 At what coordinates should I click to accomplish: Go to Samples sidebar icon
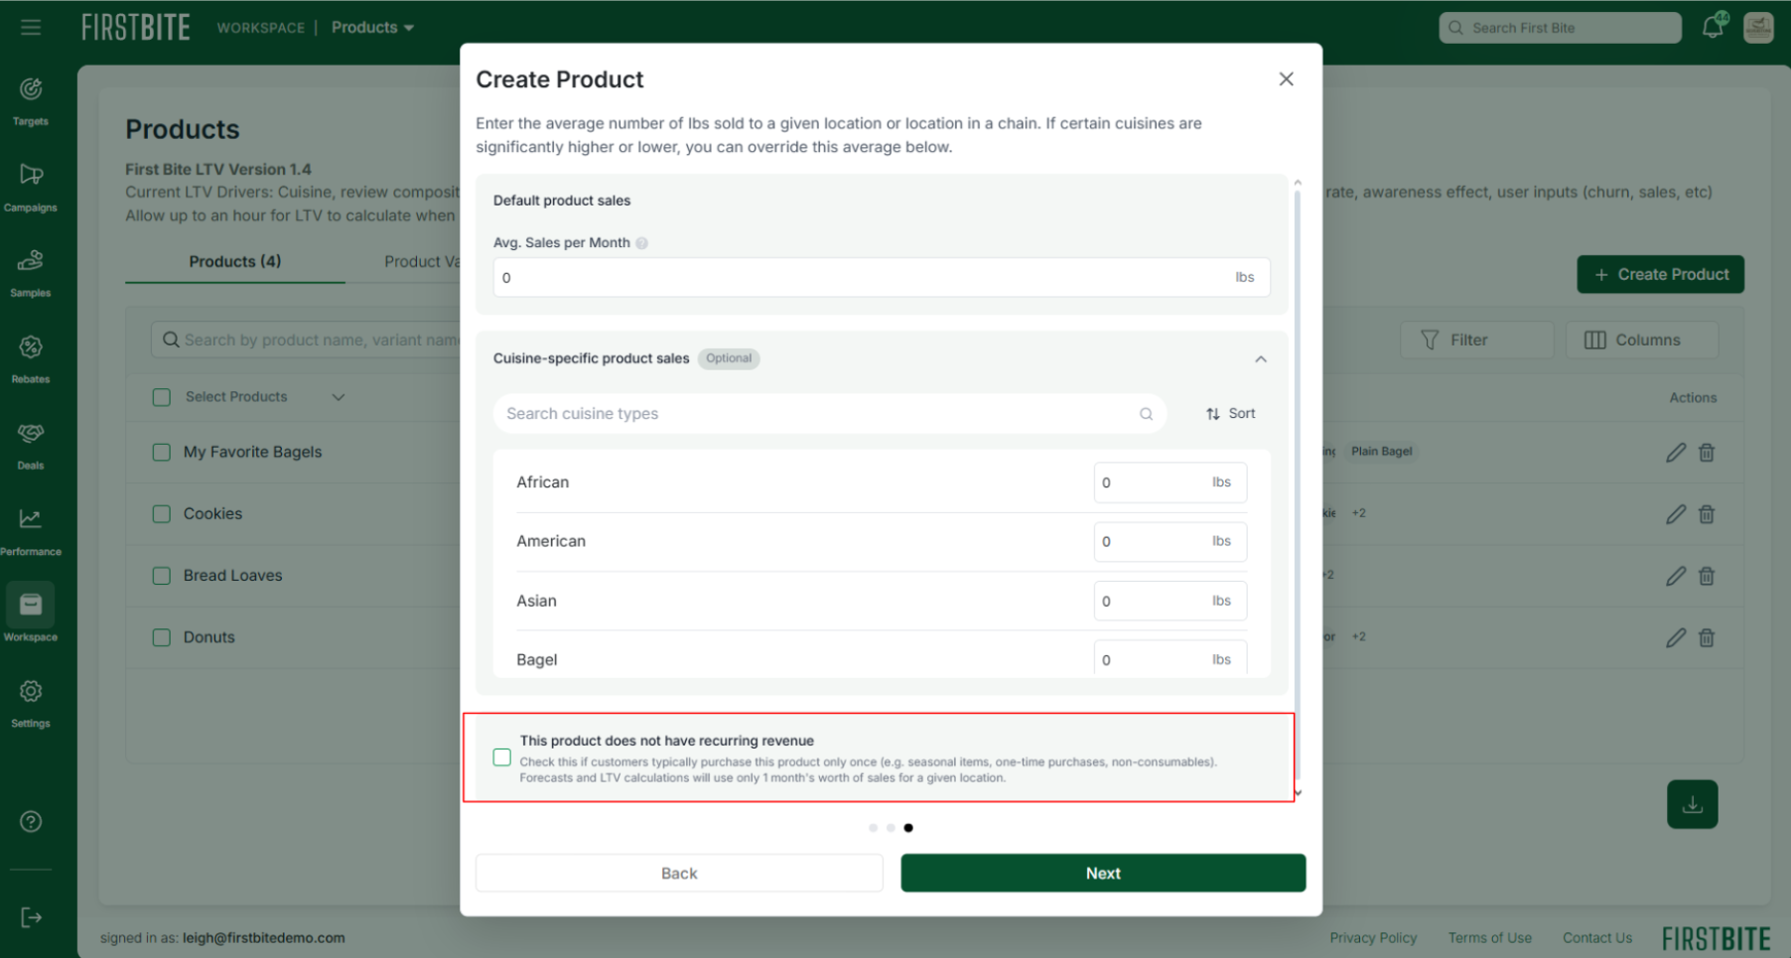31,261
